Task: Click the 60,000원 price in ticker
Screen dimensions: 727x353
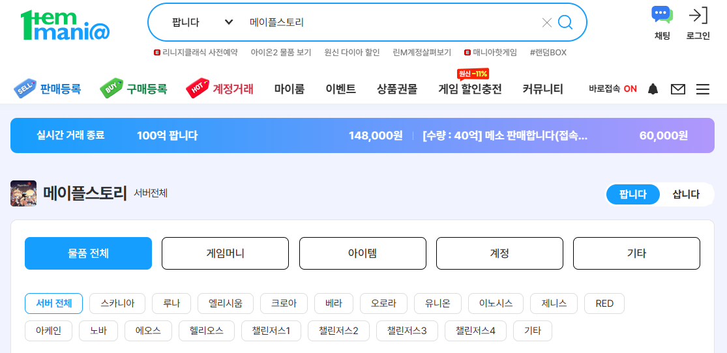Action: (664, 135)
